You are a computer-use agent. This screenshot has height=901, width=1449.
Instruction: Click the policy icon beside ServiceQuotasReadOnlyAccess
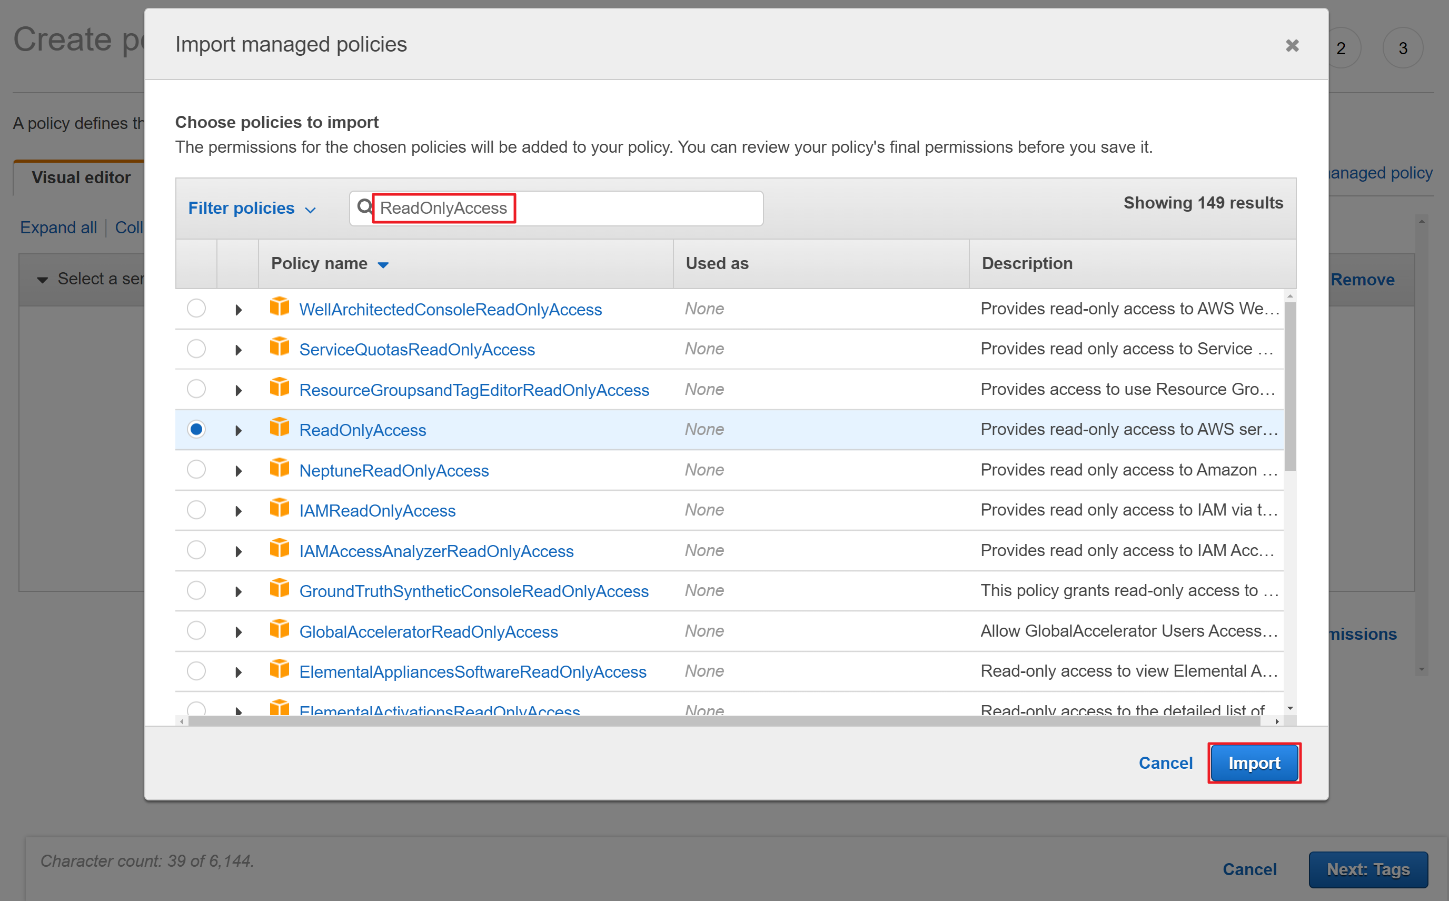279,347
